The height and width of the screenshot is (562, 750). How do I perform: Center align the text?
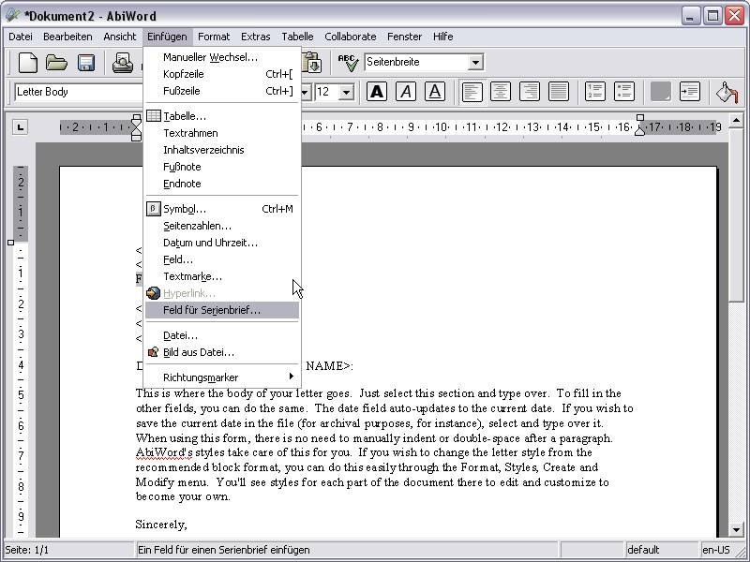(x=501, y=91)
